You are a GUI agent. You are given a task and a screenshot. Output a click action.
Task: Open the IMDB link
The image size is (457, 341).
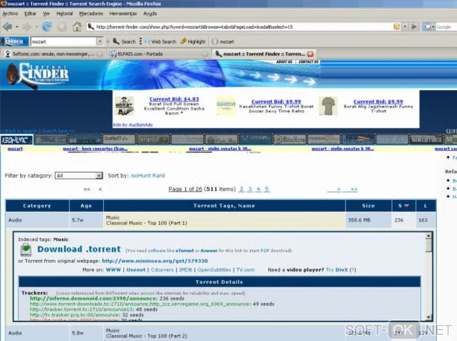185,270
